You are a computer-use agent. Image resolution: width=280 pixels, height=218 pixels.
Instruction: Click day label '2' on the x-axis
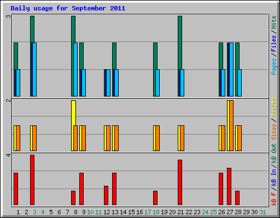26,212
